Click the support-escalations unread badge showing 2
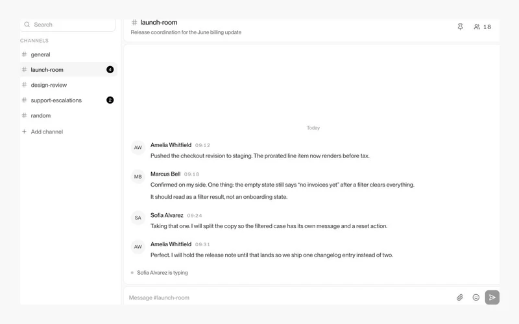Viewport: 519px width, 324px height. 110,100
